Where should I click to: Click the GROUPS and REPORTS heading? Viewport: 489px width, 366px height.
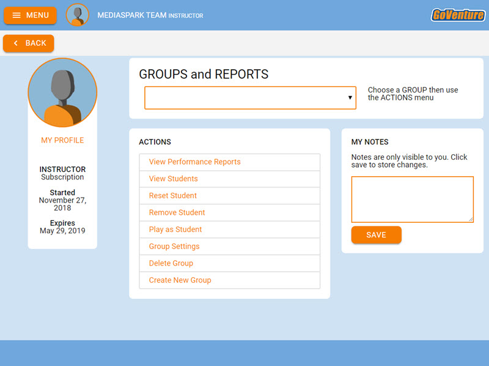(x=204, y=74)
